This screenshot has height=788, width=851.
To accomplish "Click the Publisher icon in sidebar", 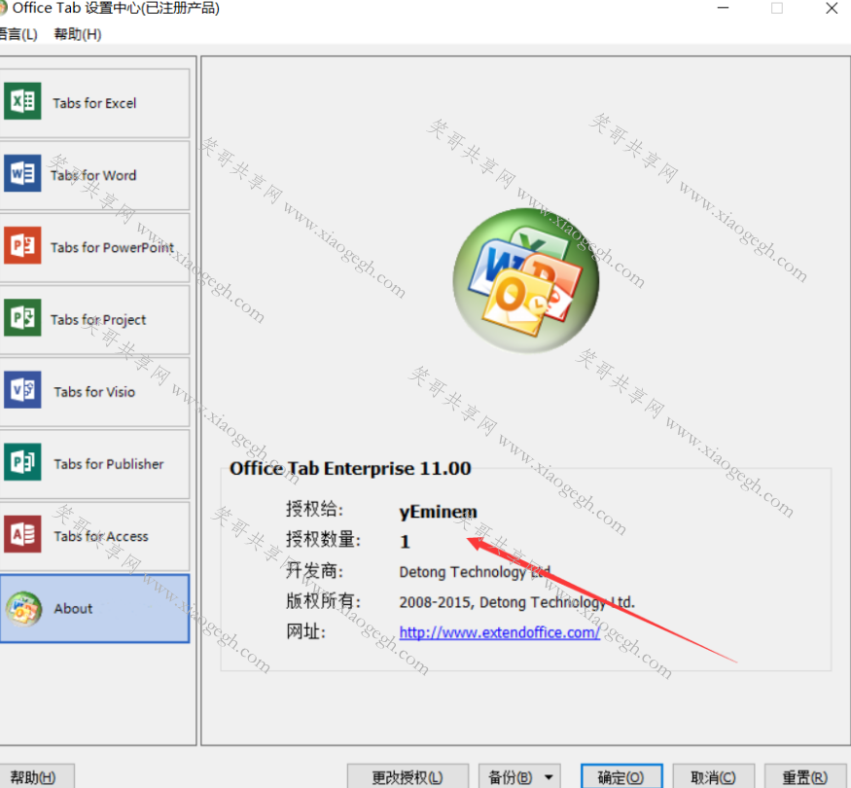I will (22, 462).
